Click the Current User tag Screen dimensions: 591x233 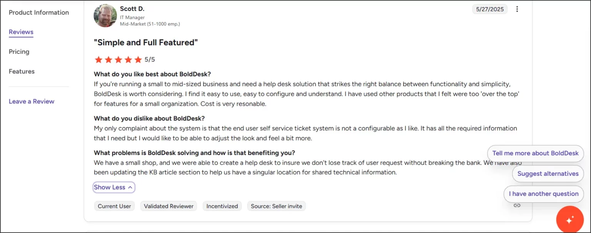point(114,206)
